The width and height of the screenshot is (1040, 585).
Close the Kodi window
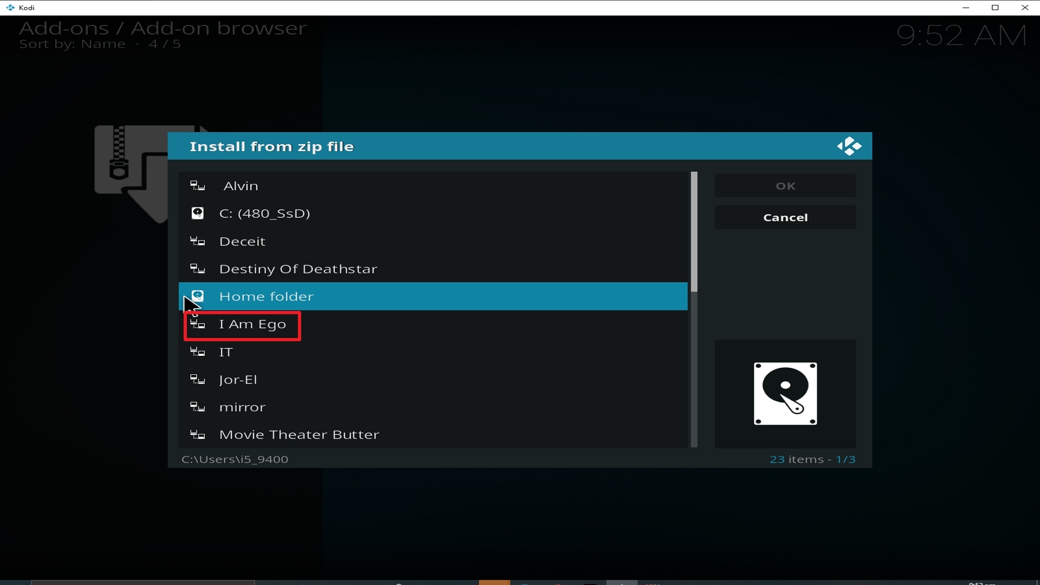[1025, 8]
